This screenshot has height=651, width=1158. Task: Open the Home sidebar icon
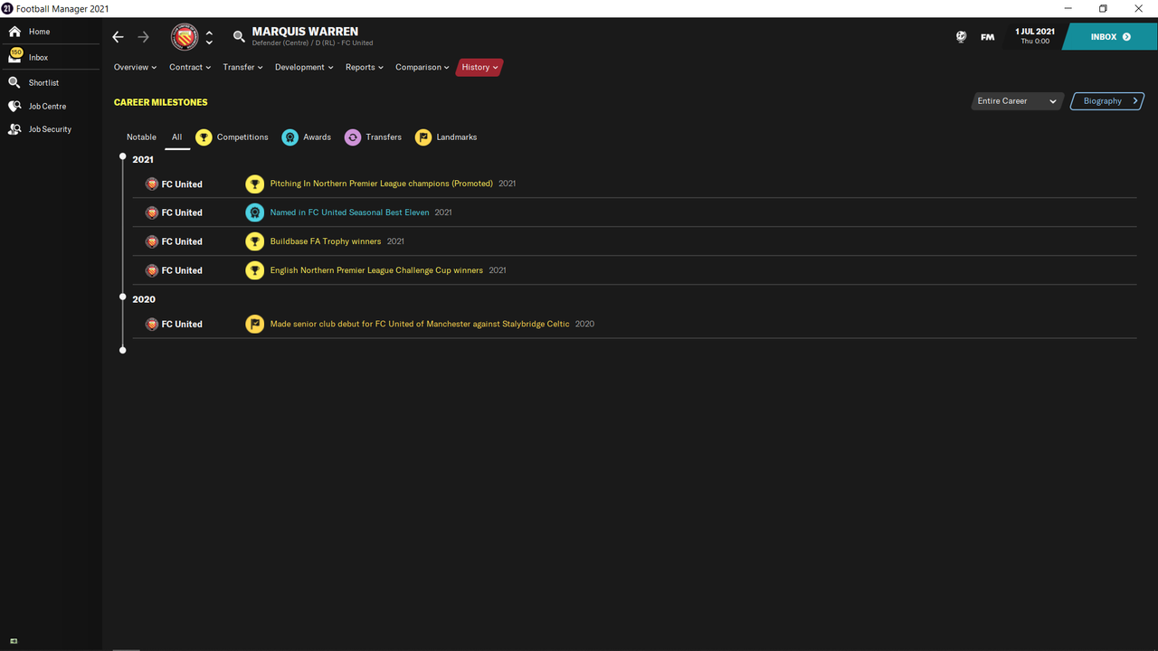coord(14,32)
